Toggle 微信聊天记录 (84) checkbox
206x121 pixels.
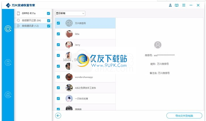tap(49, 20)
